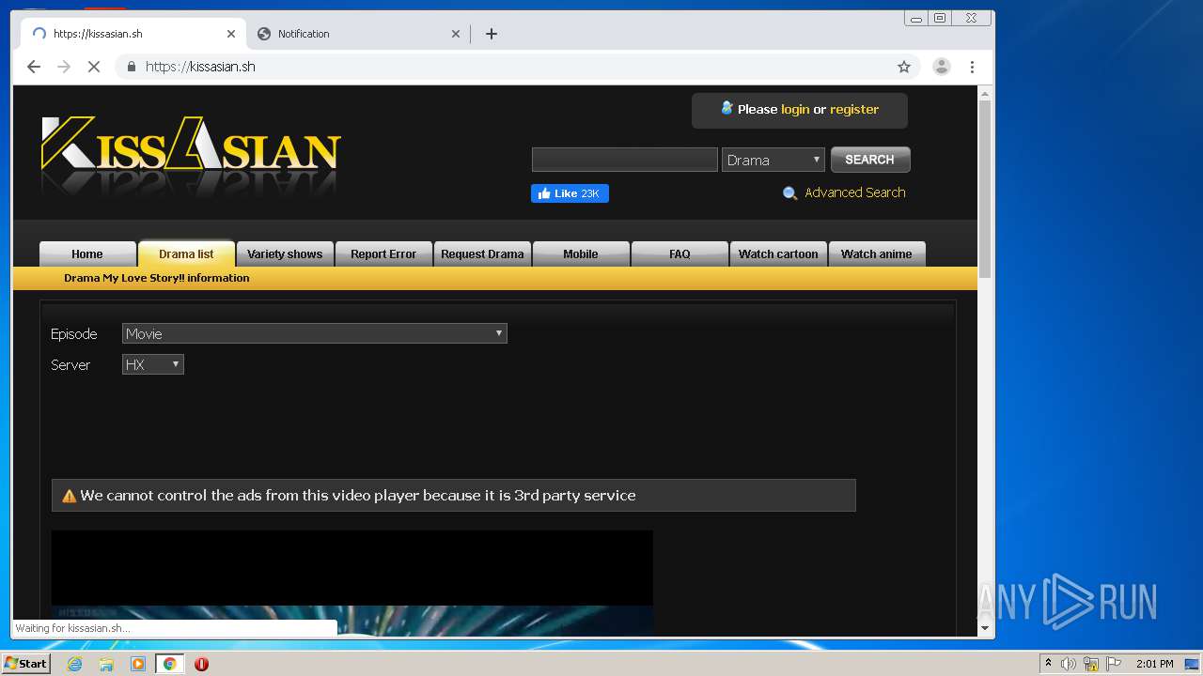Click the vertical scrollbar thumb
The image size is (1203, 676).
985,188
